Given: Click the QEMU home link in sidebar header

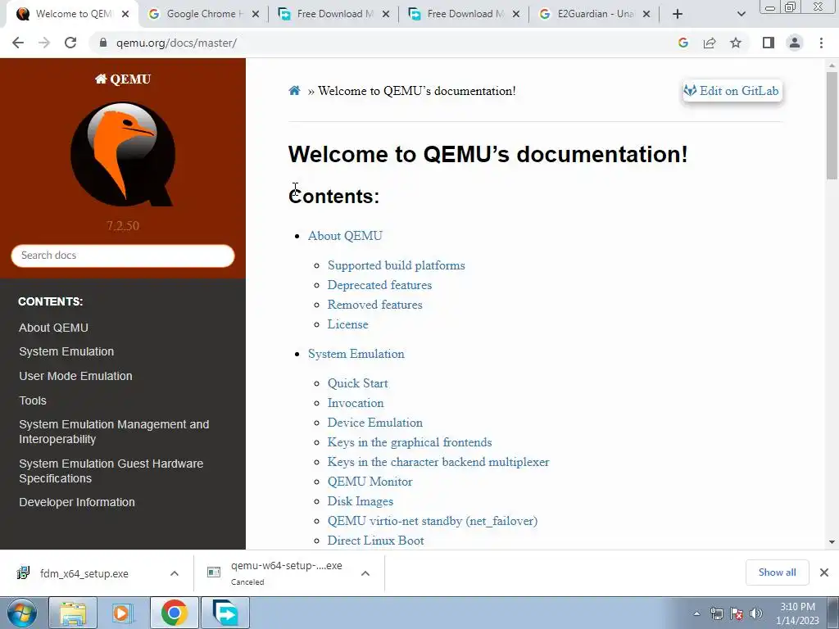Looking at the screenshot, I should pyautogui.click(x=123, y=79).
